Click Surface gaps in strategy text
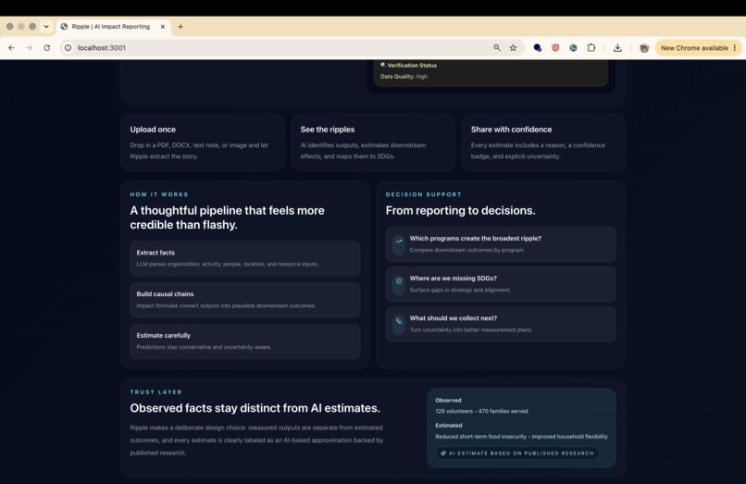Viewport: 746px width, 484px height. (460, 290)
